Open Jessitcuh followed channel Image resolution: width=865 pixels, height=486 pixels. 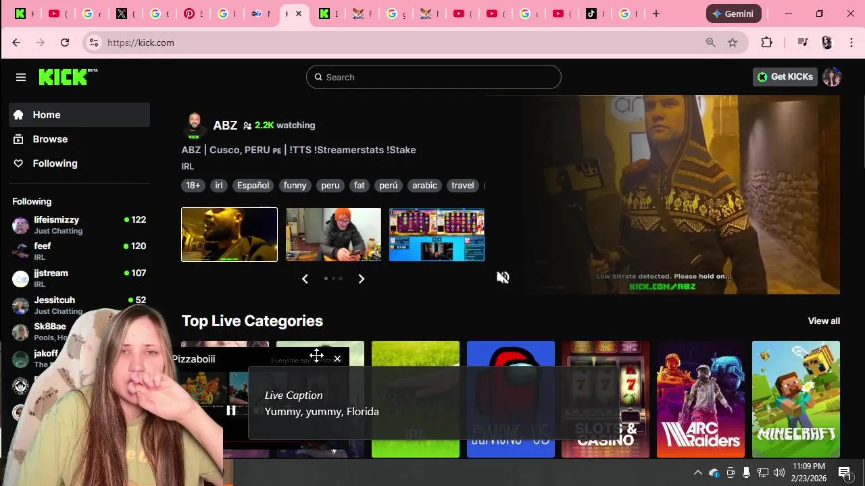point(79,305)
